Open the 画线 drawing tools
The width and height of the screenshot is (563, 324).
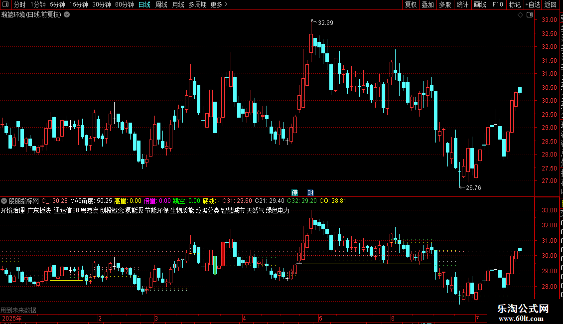click(480, 4)
